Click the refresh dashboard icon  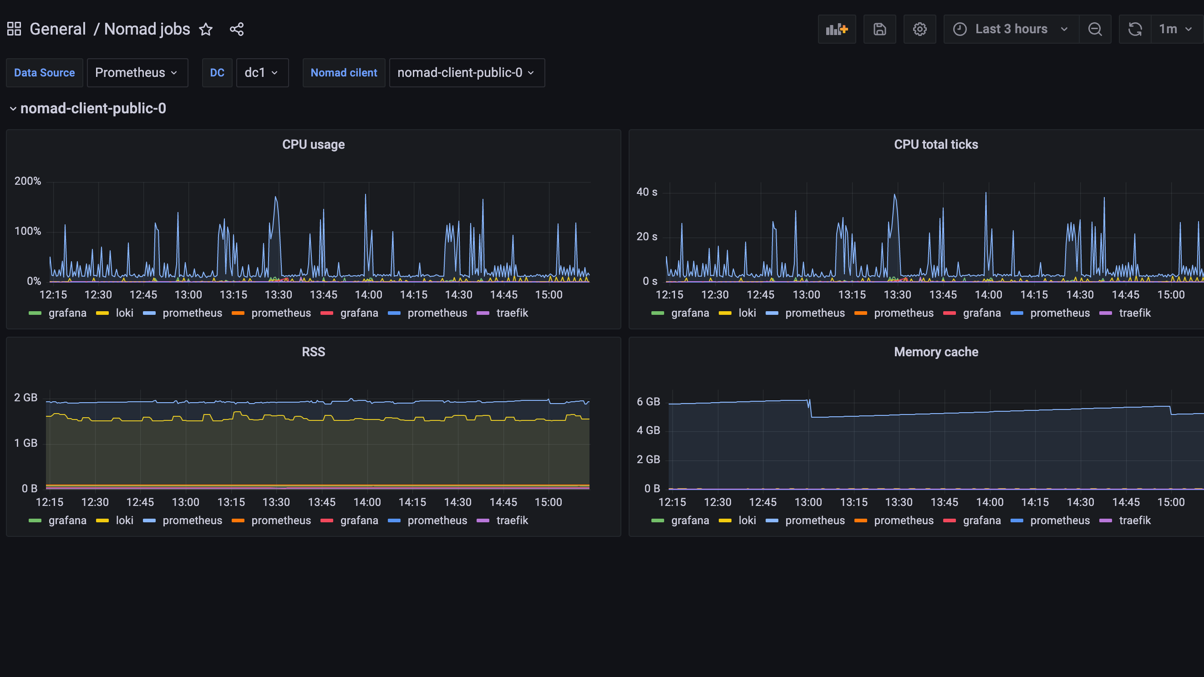(1135, 30)
